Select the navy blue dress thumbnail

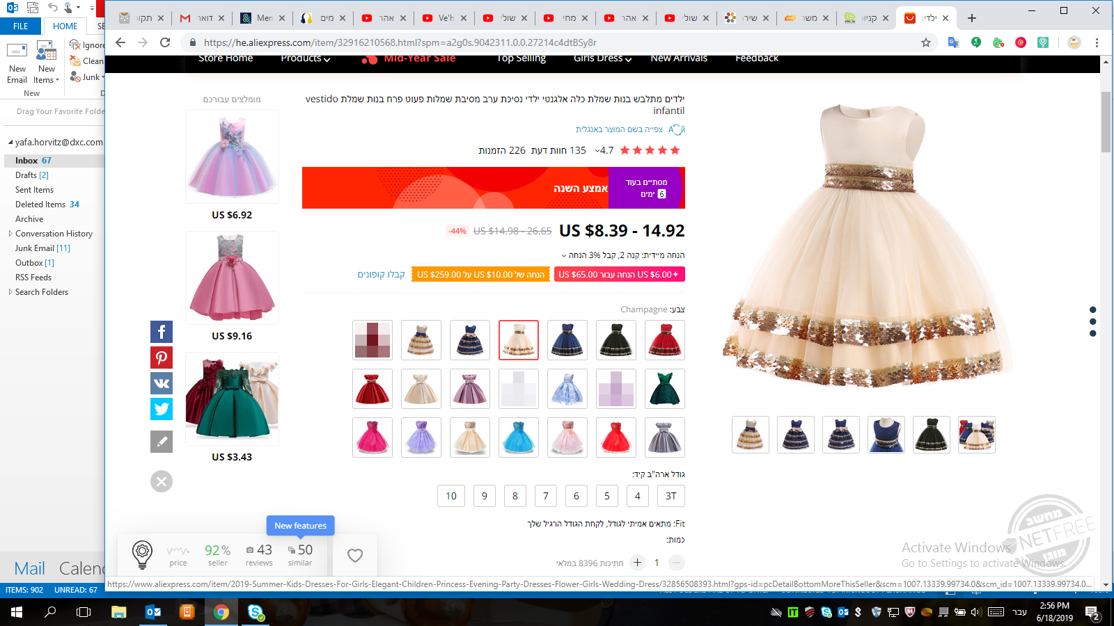pos(796,434)
